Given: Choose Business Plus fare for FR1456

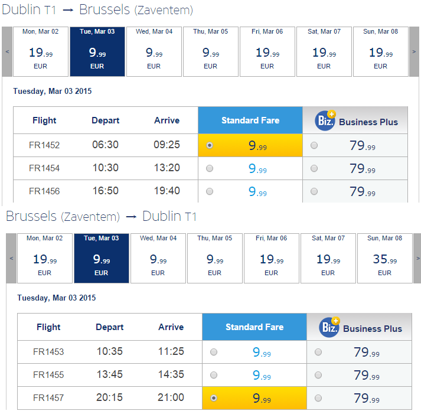Looking at the screenshot, I should click(314, 191).
